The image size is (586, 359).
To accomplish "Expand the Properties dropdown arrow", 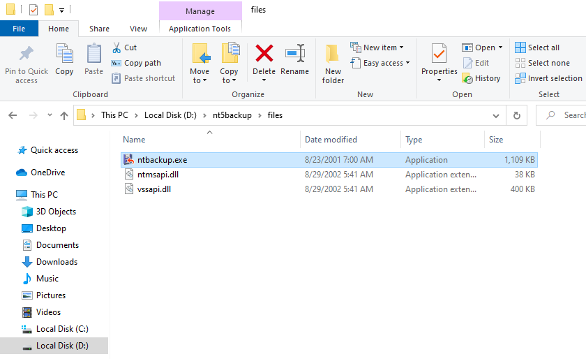I will [x=439, y=80].
